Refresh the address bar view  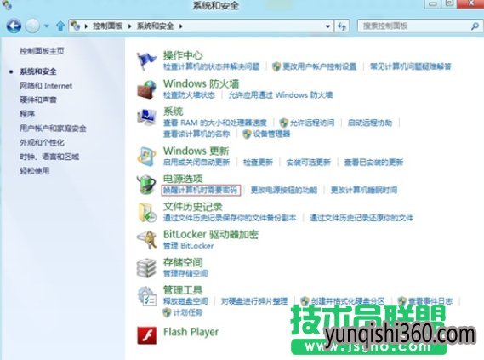(x=342, y=26)
